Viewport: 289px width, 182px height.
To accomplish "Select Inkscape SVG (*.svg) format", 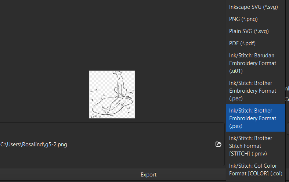I will point(253,7).
